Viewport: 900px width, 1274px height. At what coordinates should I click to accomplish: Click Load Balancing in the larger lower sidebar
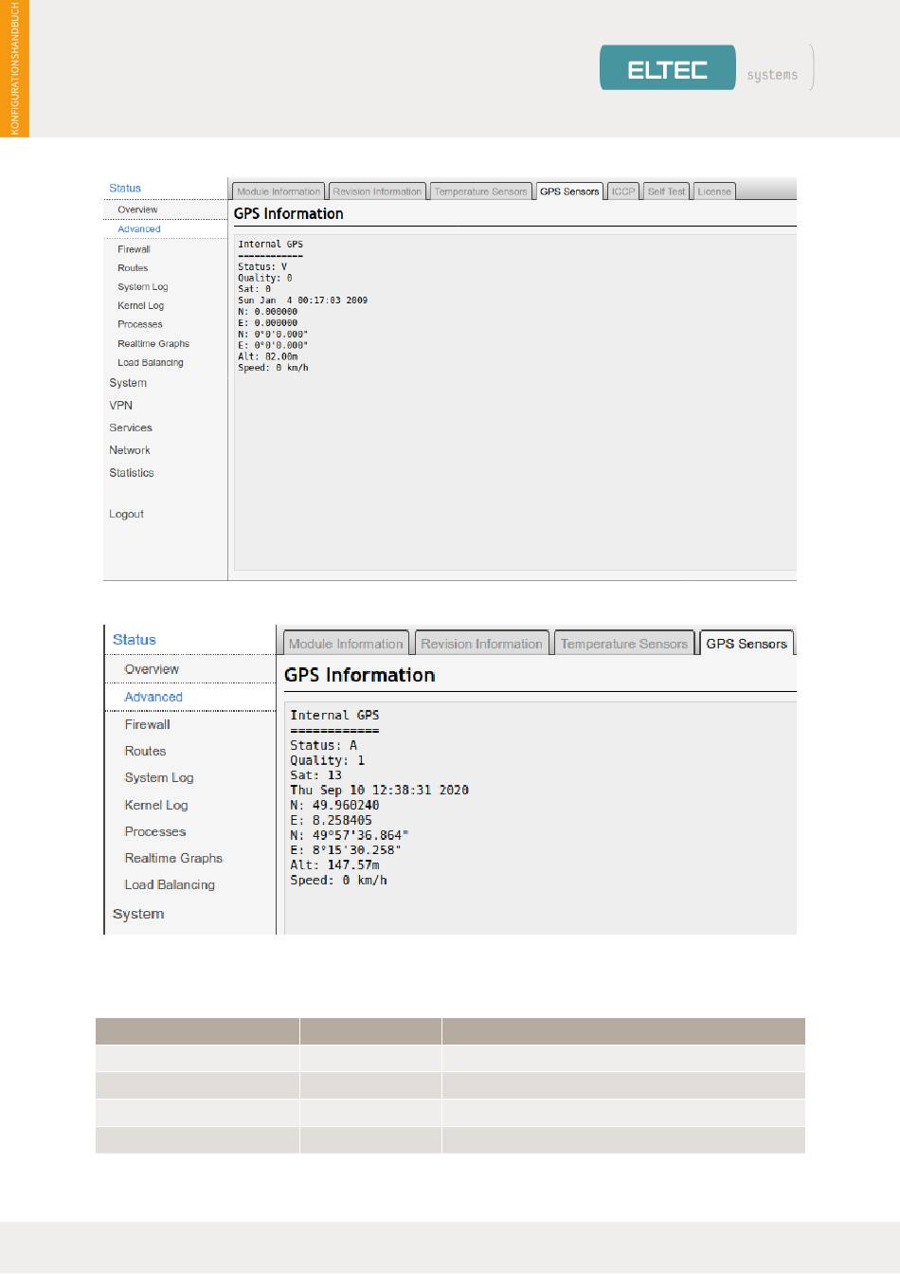tap(170, 884)
